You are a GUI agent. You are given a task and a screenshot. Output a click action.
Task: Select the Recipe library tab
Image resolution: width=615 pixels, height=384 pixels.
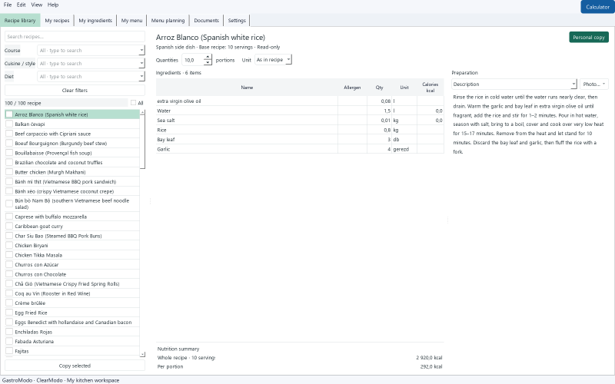click(20, 21)
